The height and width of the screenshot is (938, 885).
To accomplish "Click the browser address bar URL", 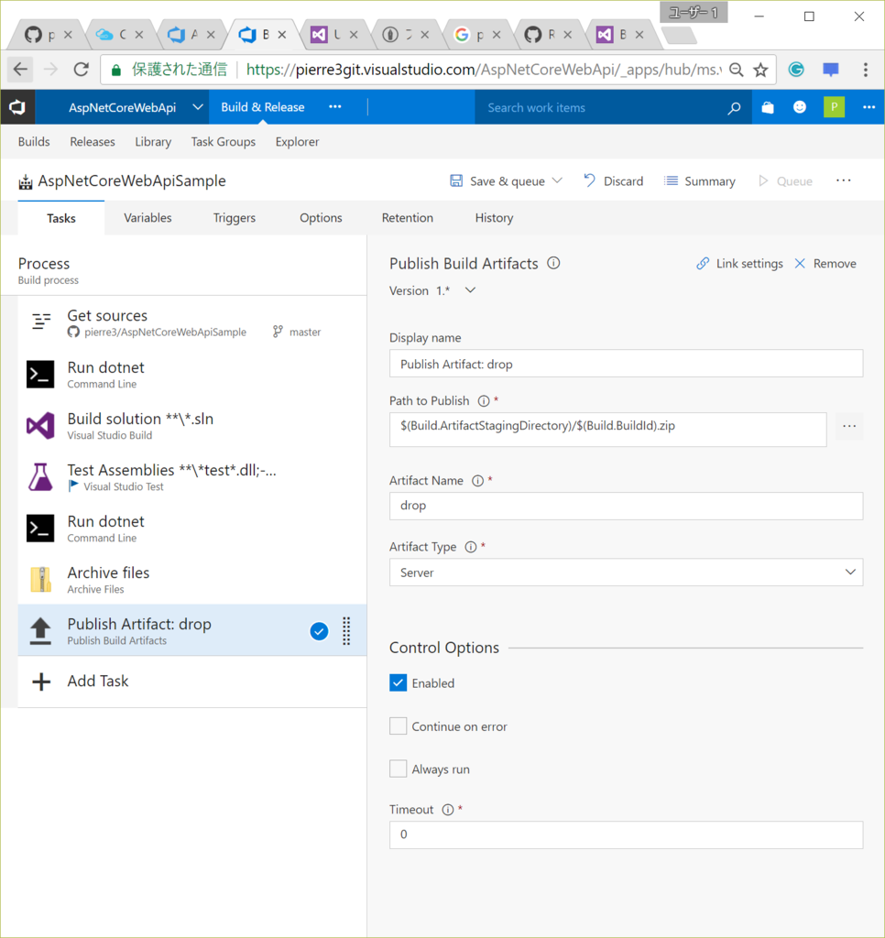I will click(x=484, y=70).
